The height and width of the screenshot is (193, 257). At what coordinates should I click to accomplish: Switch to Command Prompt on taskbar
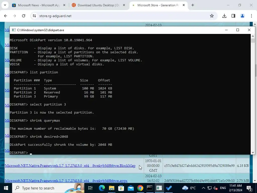click(150, 188)
